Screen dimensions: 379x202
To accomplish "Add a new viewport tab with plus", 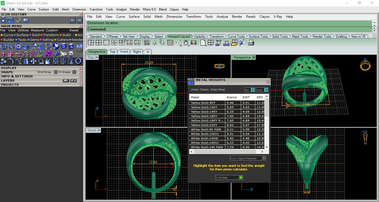I will point(148,52).
